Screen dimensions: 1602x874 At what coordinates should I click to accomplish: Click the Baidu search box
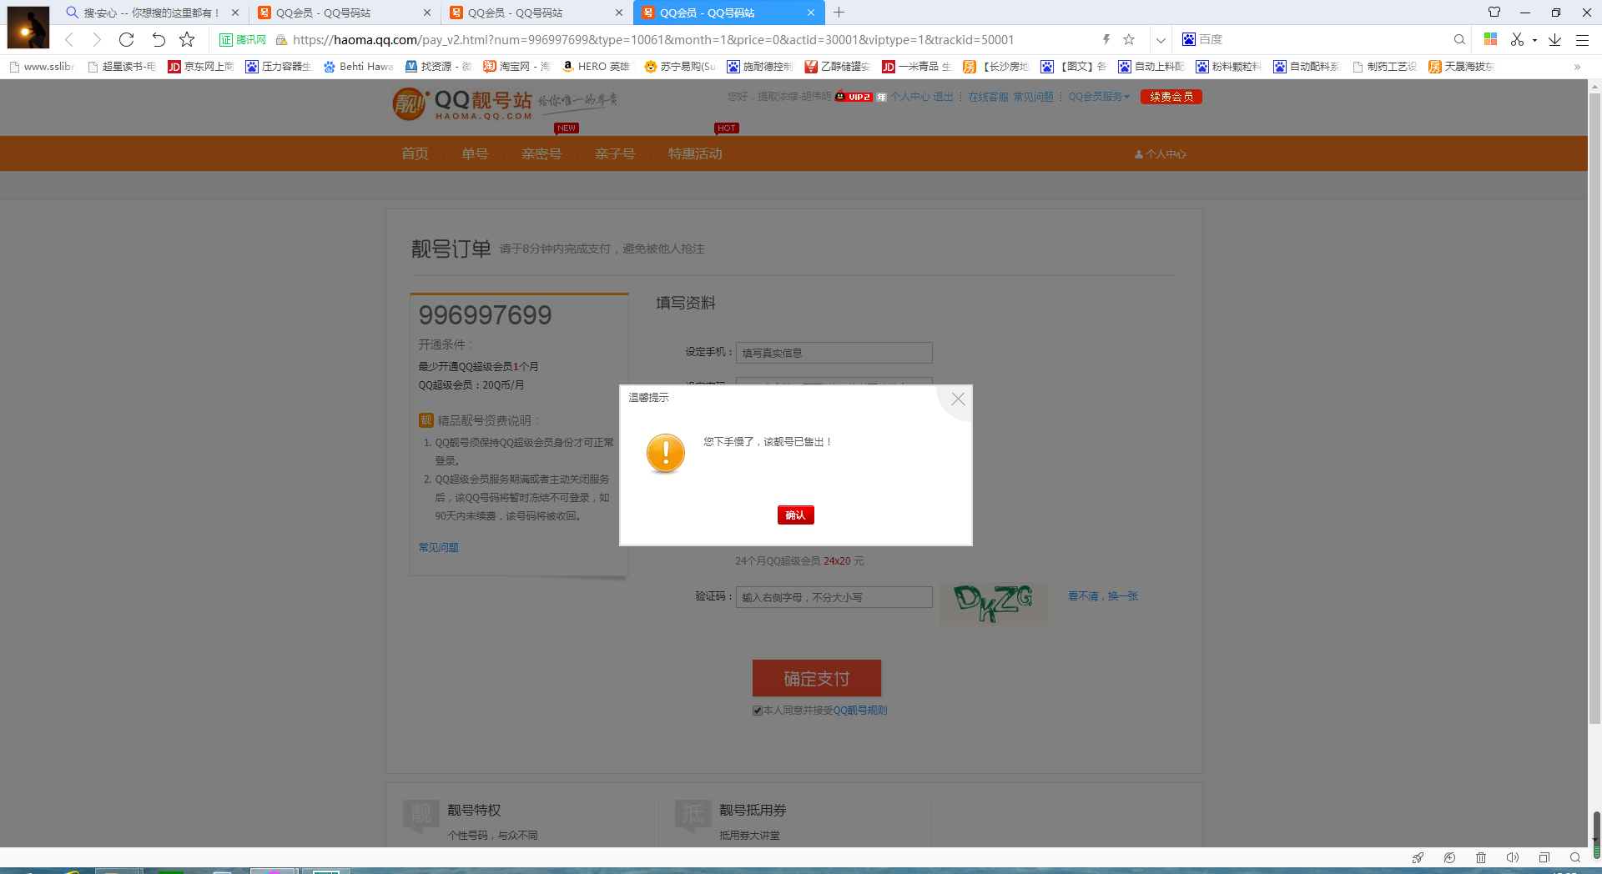[x=1322, y=39]
